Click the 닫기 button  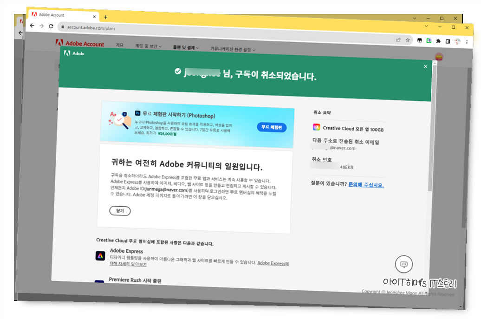tap(120, 211)
